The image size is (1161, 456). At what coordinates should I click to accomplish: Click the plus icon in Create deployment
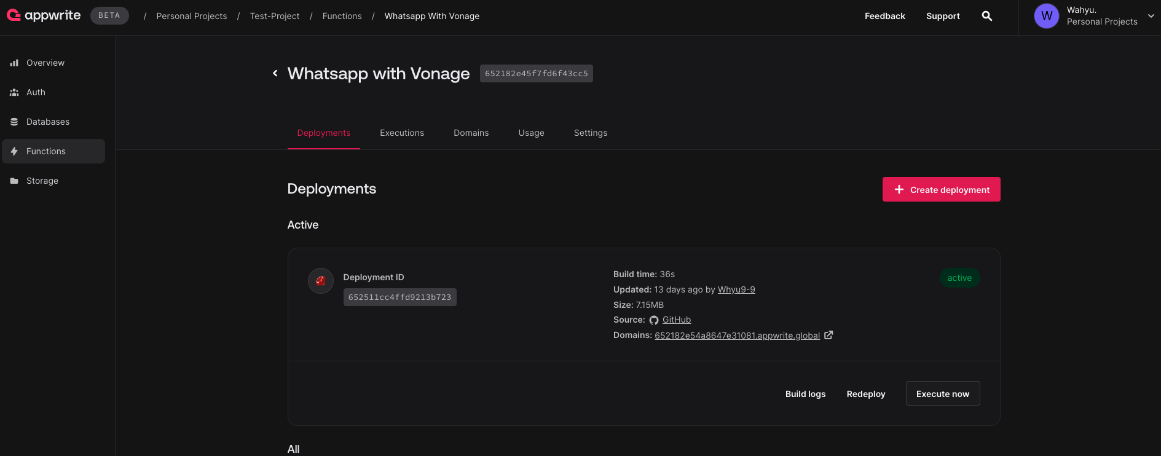899,189
